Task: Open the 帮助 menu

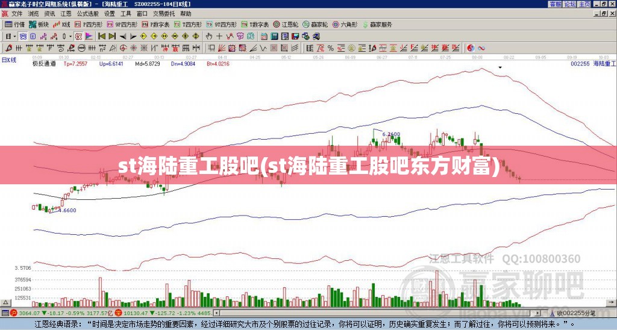Action: [186, 14]
